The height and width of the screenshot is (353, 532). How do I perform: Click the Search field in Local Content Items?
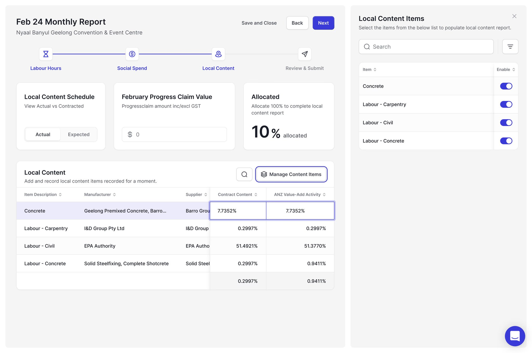[x=426, y=47]
